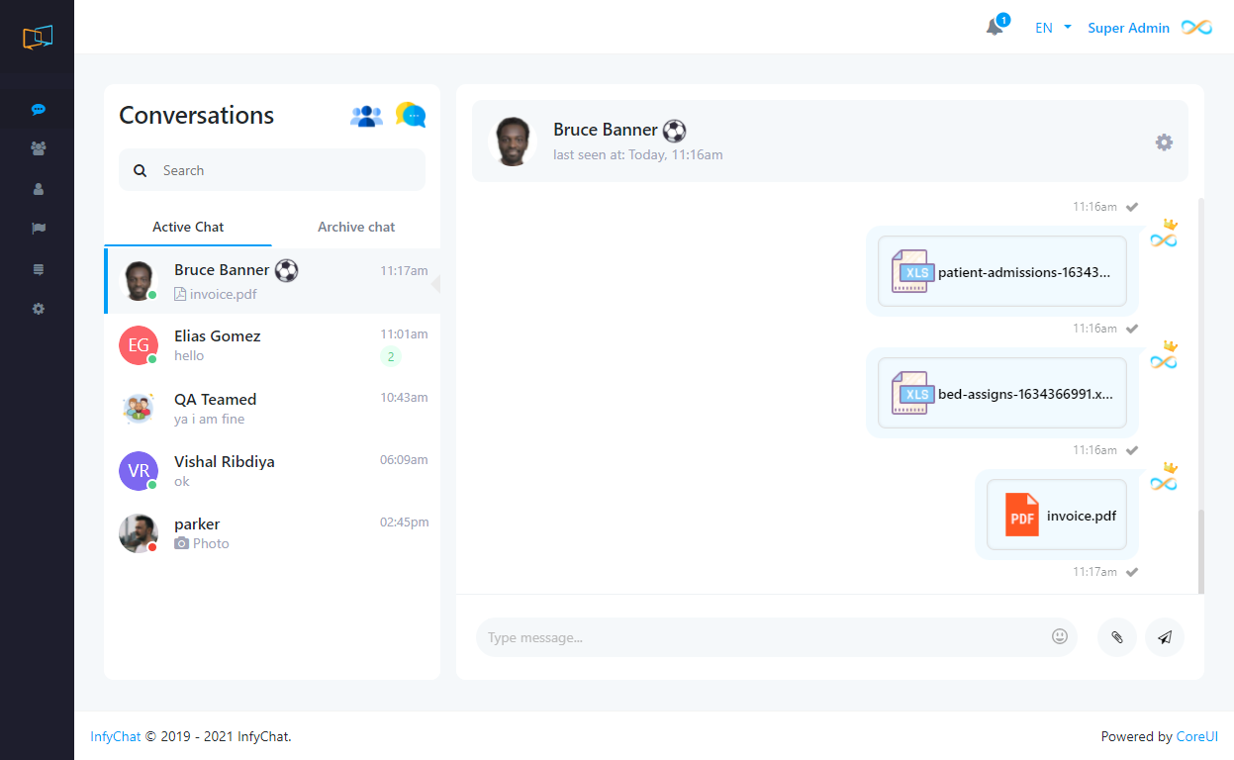Open the invoice.pdf attachment

coord(1057,516)
